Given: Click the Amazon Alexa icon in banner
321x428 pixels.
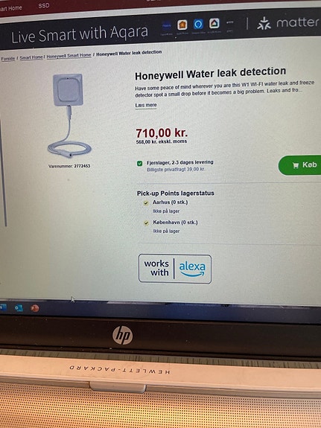Looking at the screenshot, I should pos(198,24).
